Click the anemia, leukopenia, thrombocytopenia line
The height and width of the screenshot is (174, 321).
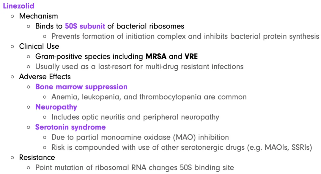point(149,97)
